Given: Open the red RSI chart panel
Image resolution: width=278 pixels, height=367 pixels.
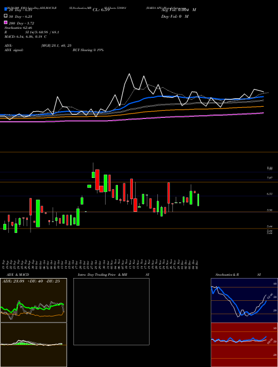Looking at the screenshot, I should [244, 345].
